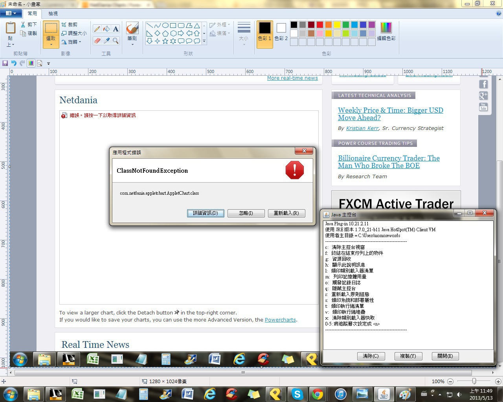Switch to the 檢視 (View) tab
503x402 pixels.
[x=53, y=13]
